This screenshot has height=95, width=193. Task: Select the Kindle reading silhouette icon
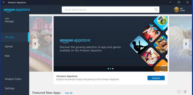[x=139, y=45]
